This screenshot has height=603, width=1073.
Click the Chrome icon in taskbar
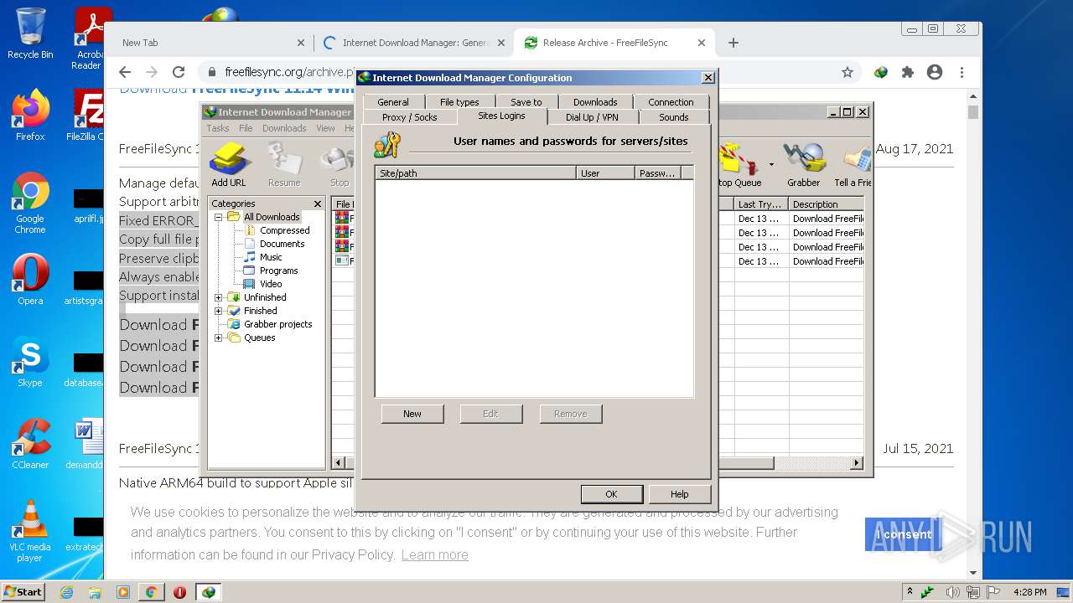click(151, 592)
